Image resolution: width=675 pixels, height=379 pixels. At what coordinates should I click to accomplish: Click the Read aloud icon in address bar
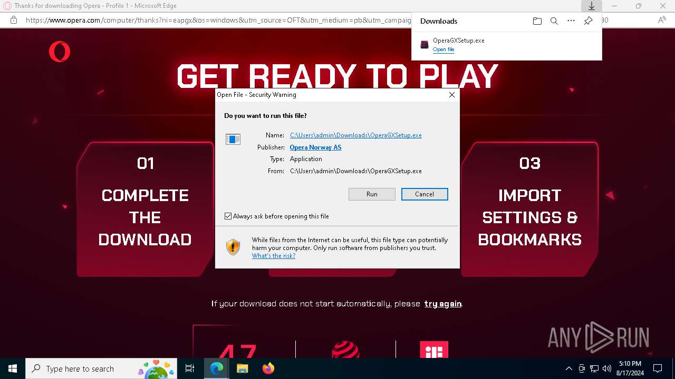tap(662, 20)
